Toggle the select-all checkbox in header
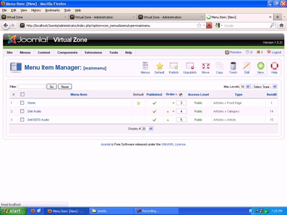The height and width of the screenshot is (215, 287). (x=22, y=94)
